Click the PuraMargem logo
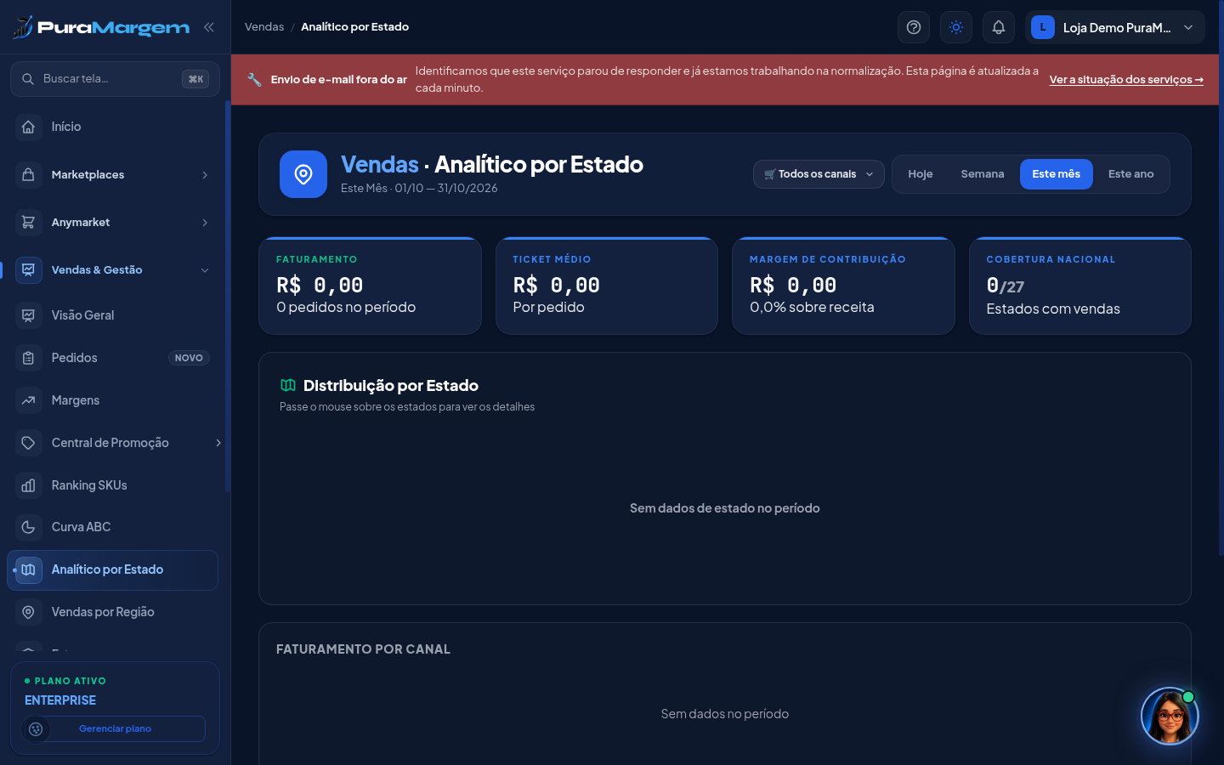The height and width of the screenshot is (765, 1224). [101, 27]
